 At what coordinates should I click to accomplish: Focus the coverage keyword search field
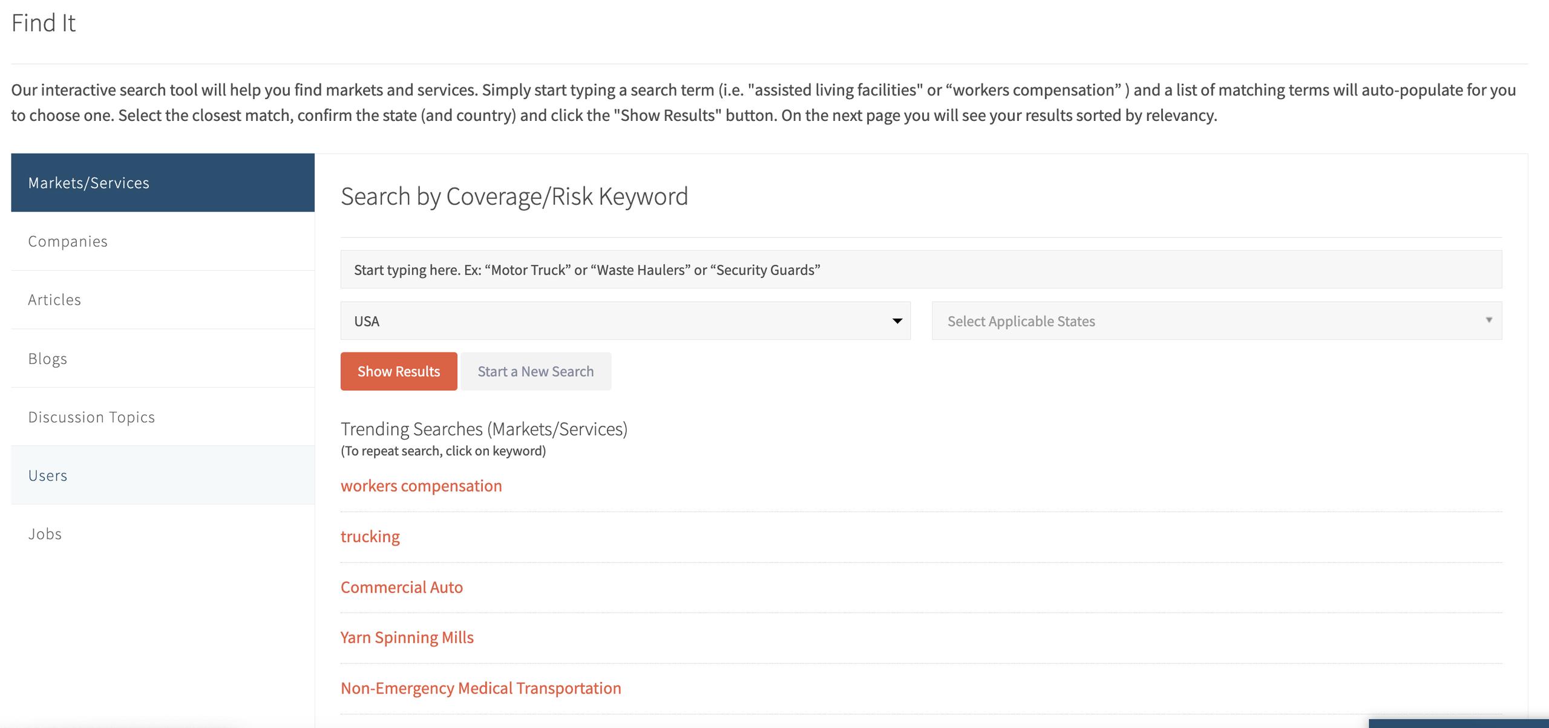pyautogui.click(x=920, y=270)
